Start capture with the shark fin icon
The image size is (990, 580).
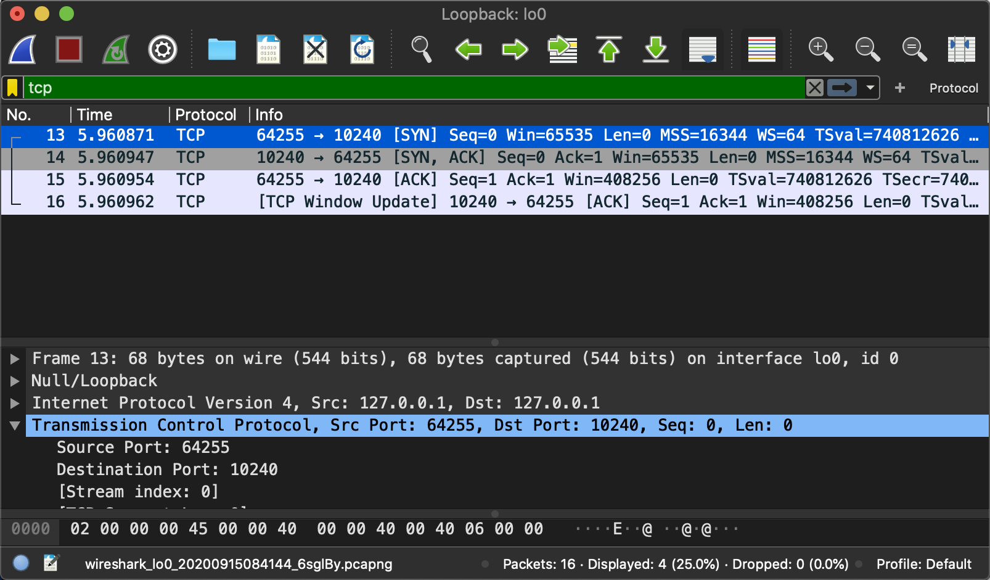coord(23,49)
